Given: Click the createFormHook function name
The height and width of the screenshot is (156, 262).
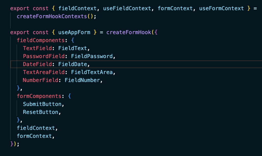Looking at the screenshot, I should [x=128, y=32].
